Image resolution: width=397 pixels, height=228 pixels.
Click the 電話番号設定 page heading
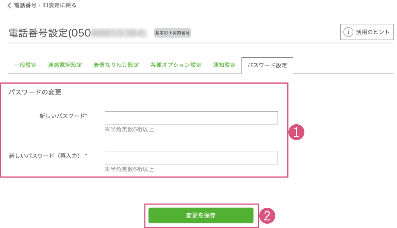(x=38, y=33)
